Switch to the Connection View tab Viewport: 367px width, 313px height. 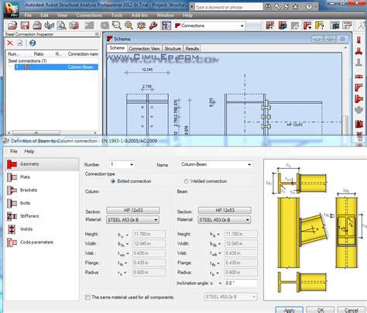(x=144, y=49)
